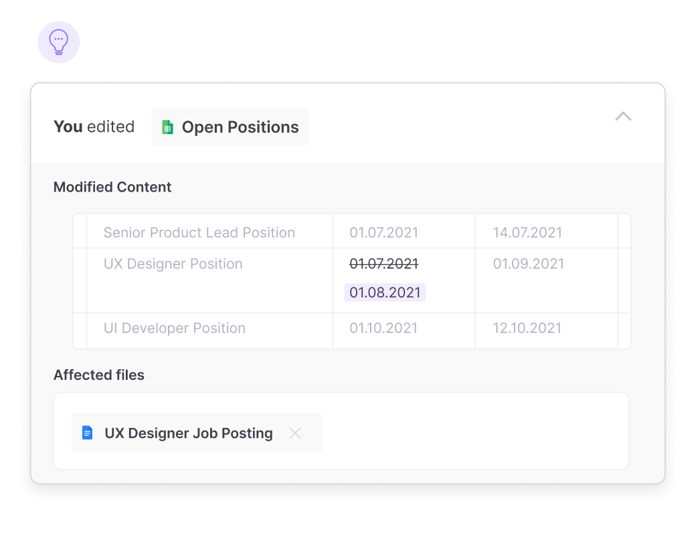Click the green Sheets file icon
The width and height of the screenshot is (692, 552).
167,127
